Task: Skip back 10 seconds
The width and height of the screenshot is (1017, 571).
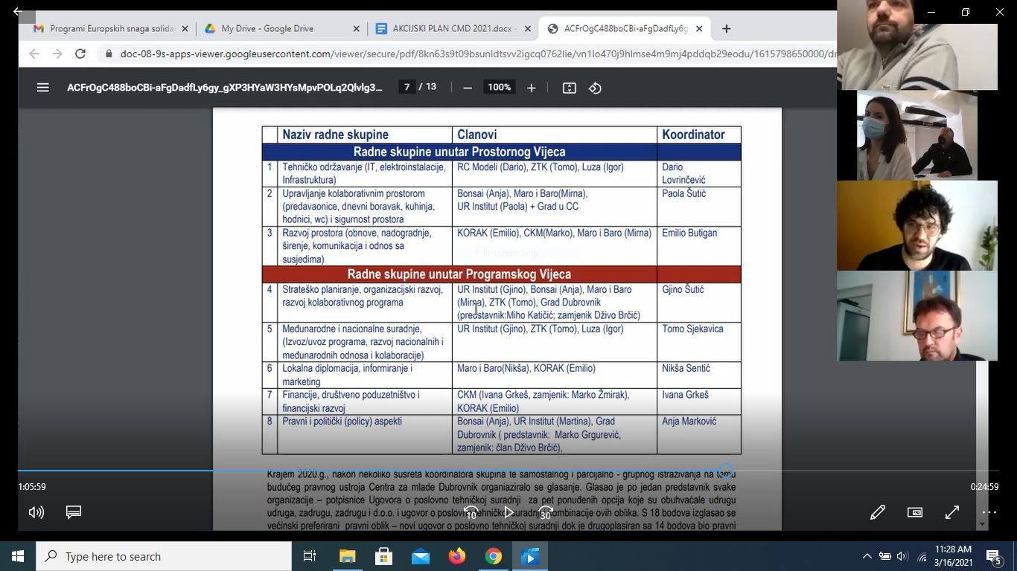Action: (471, 512)
